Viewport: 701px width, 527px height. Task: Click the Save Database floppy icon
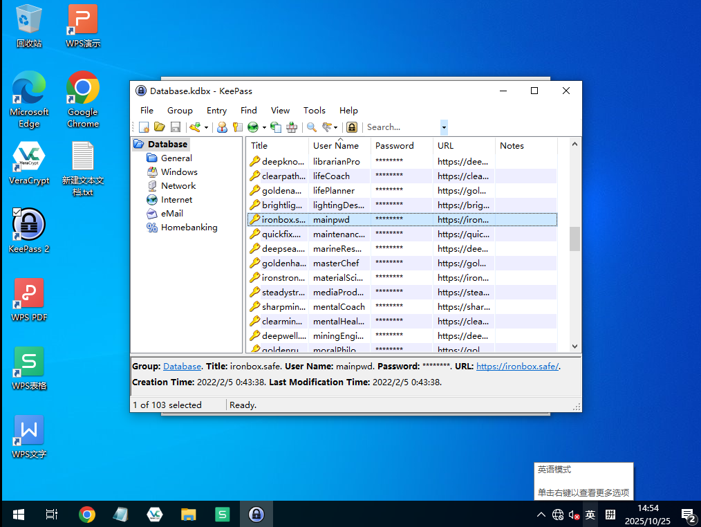pyautogui.click(x=176, y=127)
